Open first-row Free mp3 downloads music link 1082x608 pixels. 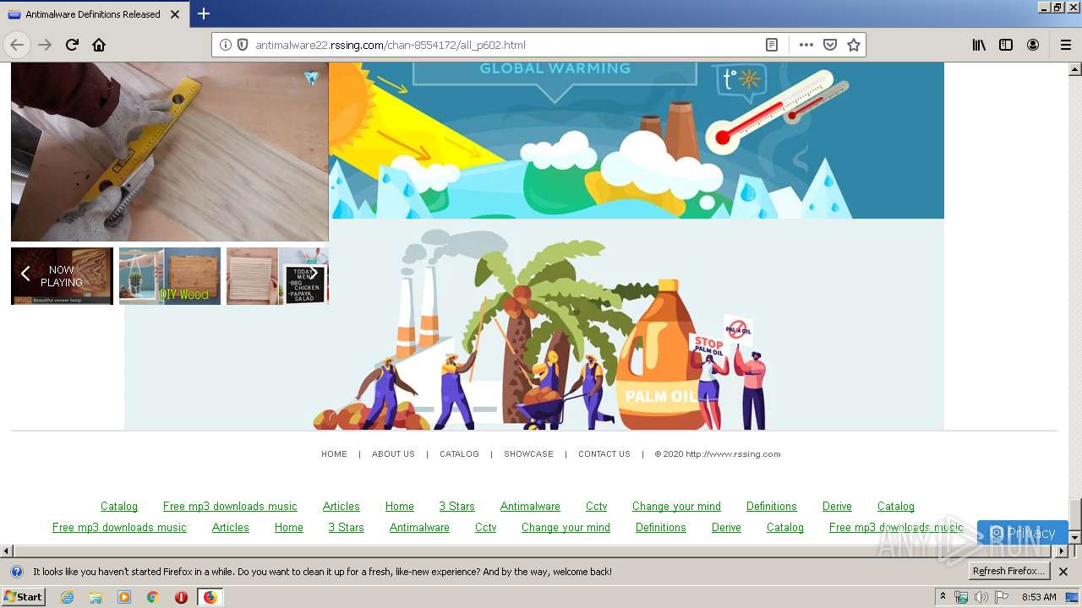point(230,507)
